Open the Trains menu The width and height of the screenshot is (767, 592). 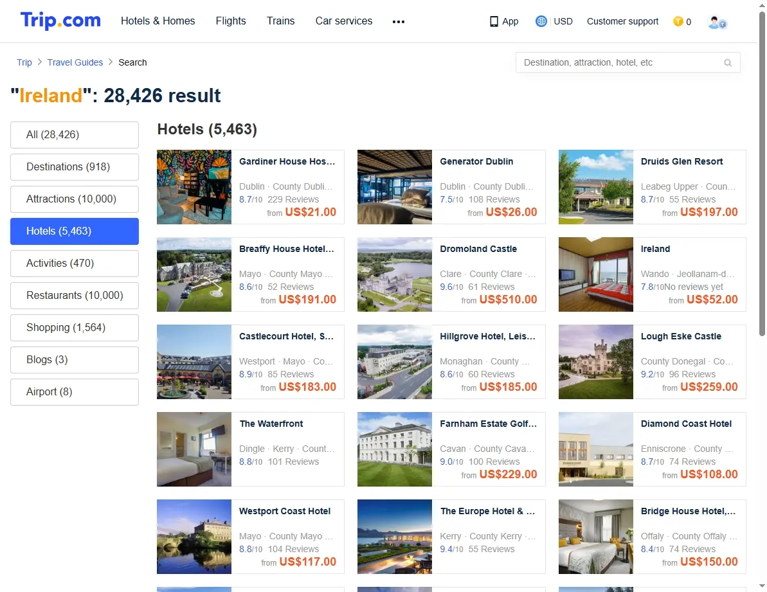(x=281, y=21)
